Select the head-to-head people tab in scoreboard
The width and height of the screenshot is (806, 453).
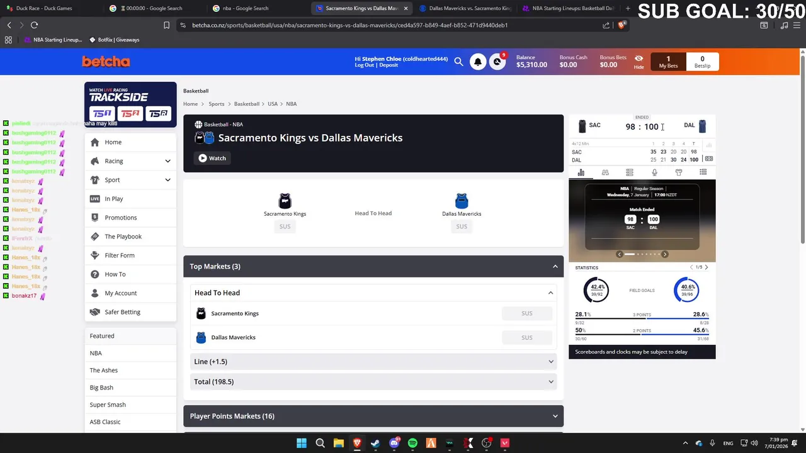click(x=605, y=172)
